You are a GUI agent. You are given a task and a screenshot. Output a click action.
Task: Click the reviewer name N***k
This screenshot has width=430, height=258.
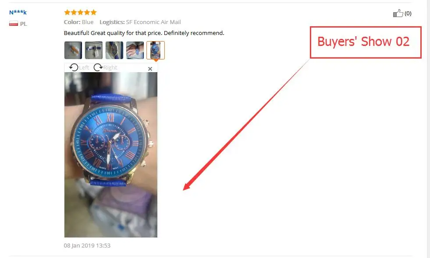tap(18, 12)
